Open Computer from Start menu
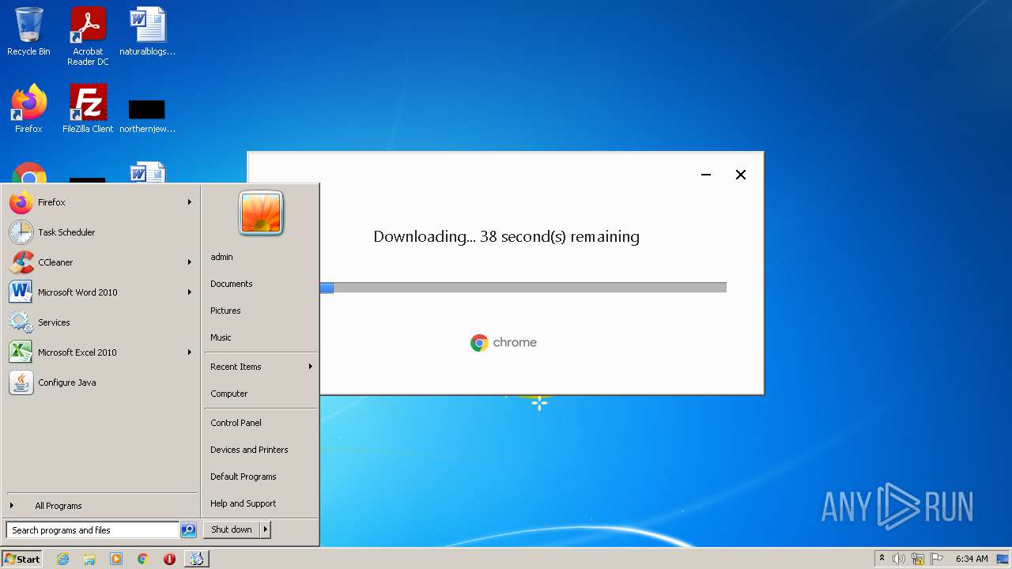The width and height of the screenshot is (1012, 569). tap(261, 394)
